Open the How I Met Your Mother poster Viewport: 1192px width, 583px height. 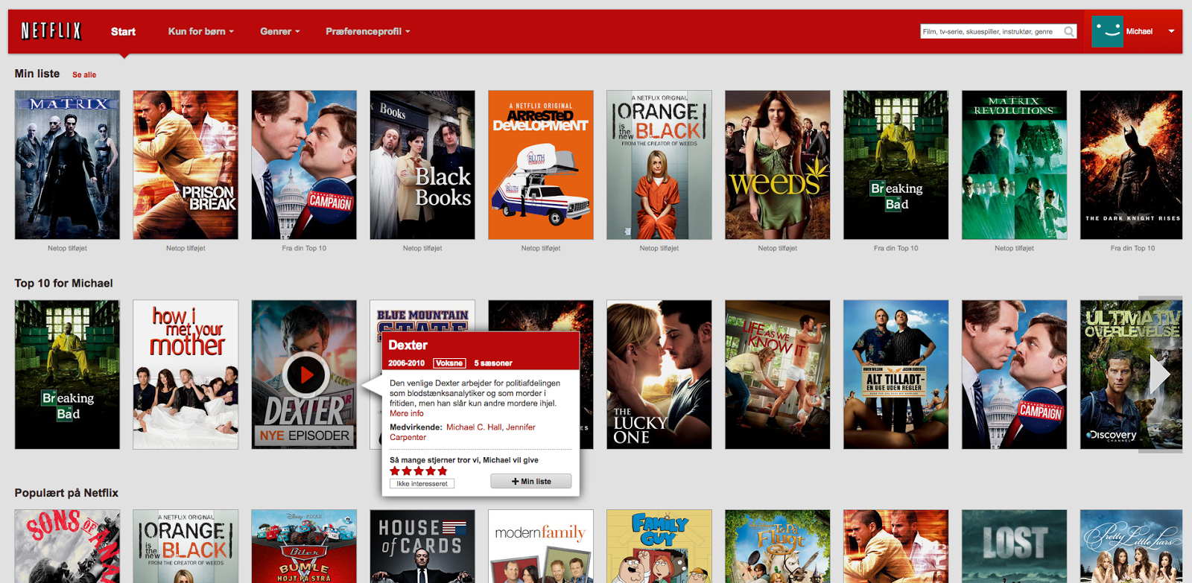click(x=186, y=375)
